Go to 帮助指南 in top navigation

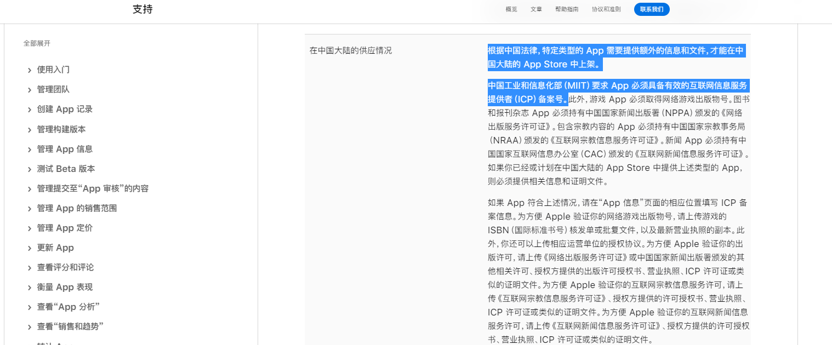tap(566, 9)
